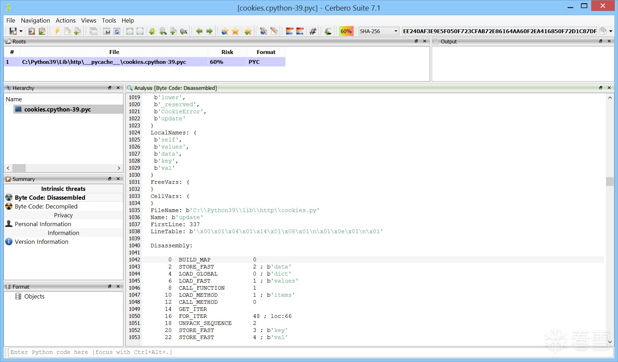Open the Save button dropdown arrow
Image resolution: width=618 pixels, height=362 pixels.
(21, 31)
